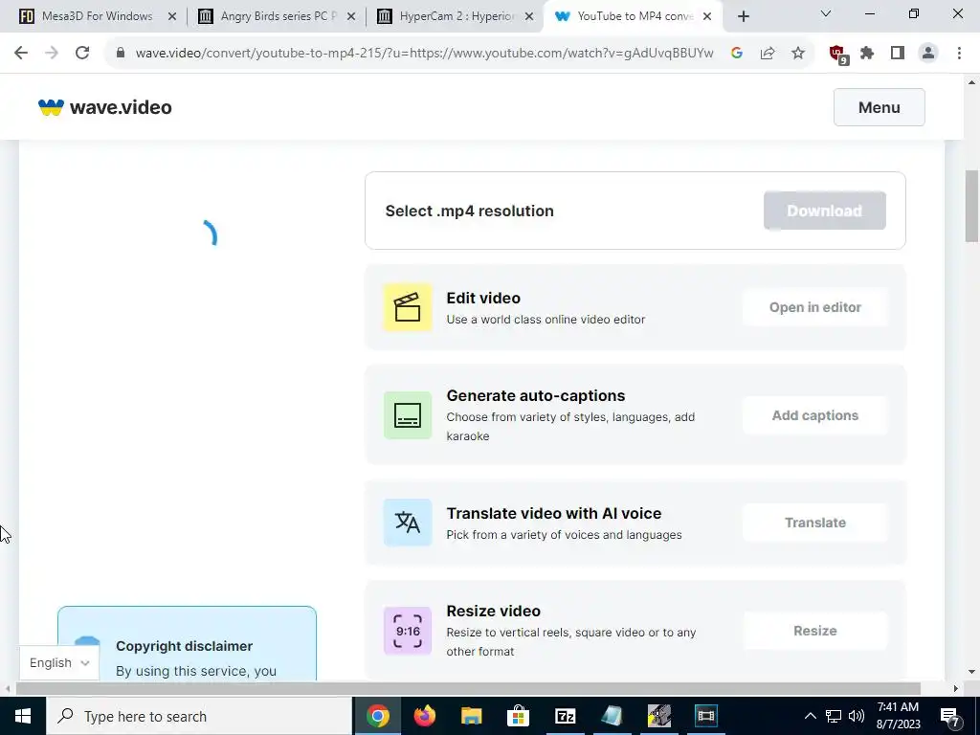Open File Explorer from the taskbar

471,716
